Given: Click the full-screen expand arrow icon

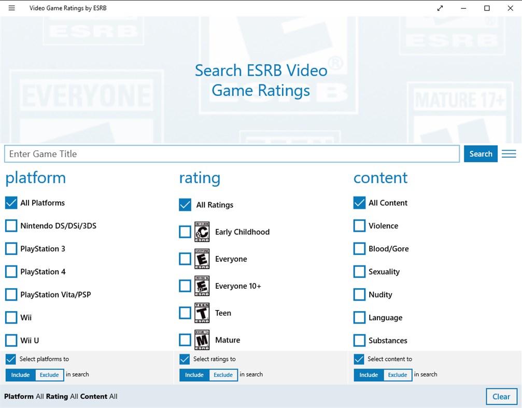Looking at the screenshot, I should click(440, 8).
